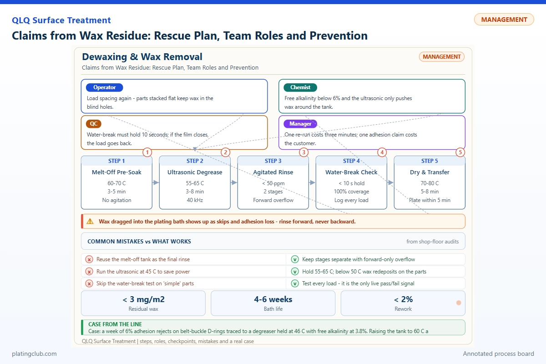Click the 'Wax dragged into the plating bath' warning text
This screenshot has height=364, width=546.
coord(227,222)
